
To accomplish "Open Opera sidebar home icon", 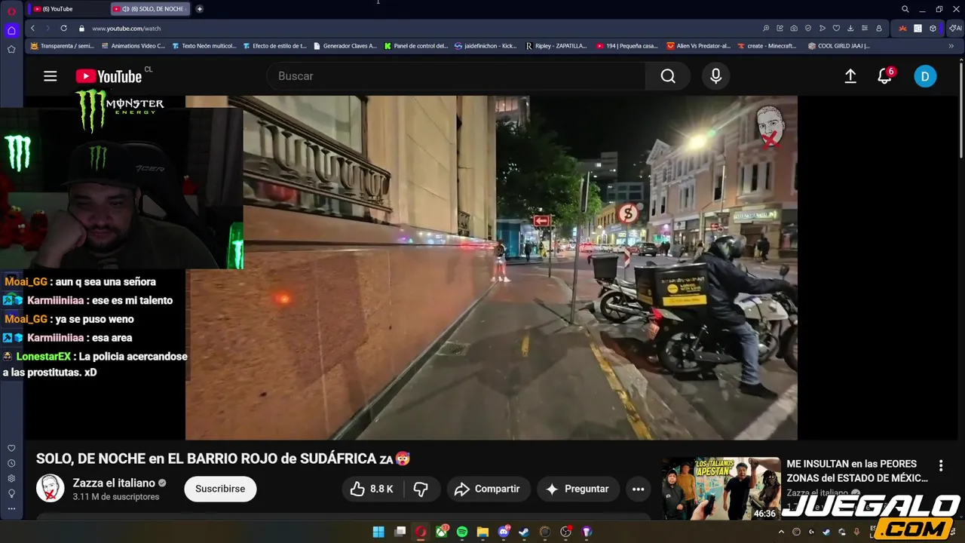I will 11,31.
